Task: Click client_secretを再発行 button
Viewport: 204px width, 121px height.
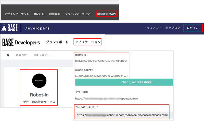Action: point(124,82)
